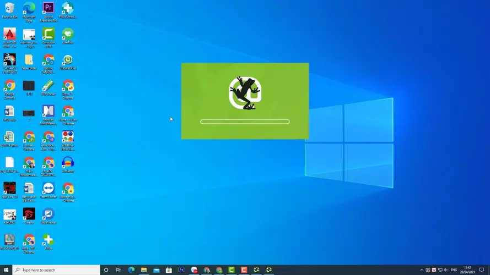This screenshot has width=490, height=275.
Task: Switch to green Camtasia icon on taskbar
Action: [x=231, y=270]
